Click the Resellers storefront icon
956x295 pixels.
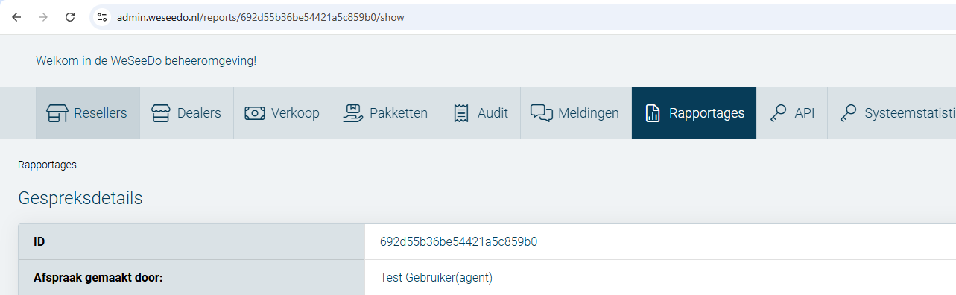(57, 113)
